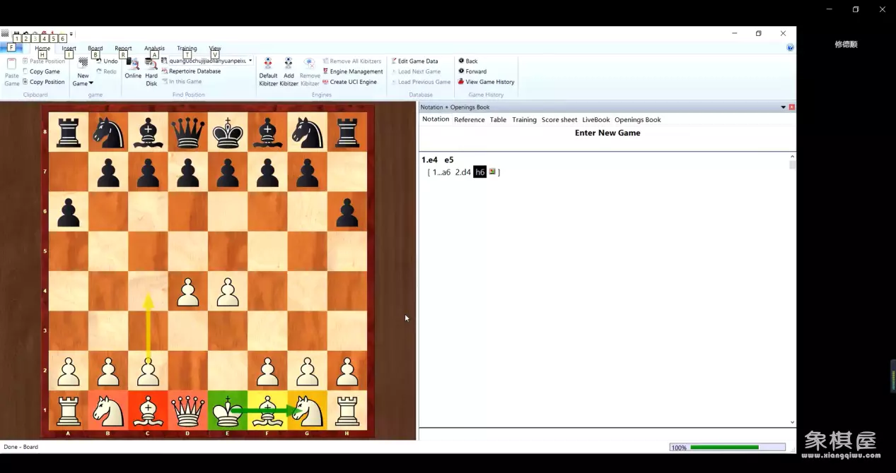896x473 pixels.
Task: Select the black knight on b8
Action: click(x=108, y=132)
